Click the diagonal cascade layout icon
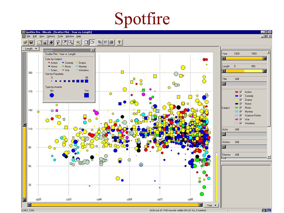The image size is (284, 213). click(70, 42)
